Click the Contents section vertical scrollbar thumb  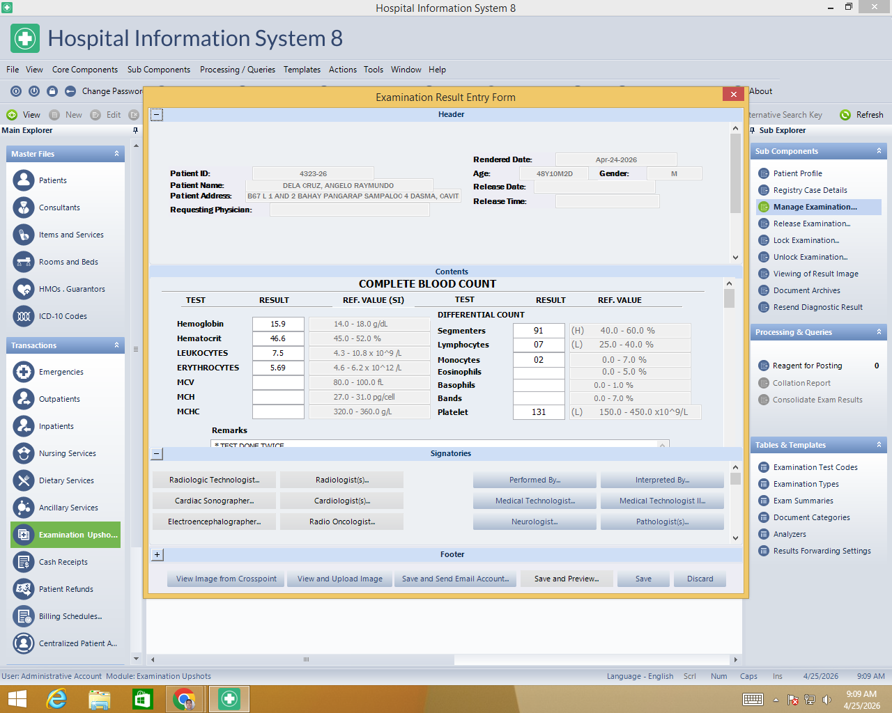point(730,299)
